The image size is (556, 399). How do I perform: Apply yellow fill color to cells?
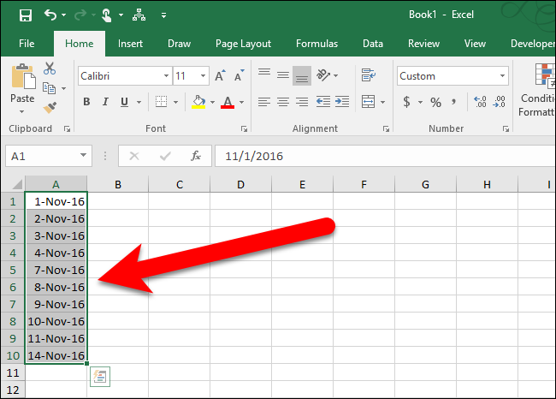click(x=198, y=102)
